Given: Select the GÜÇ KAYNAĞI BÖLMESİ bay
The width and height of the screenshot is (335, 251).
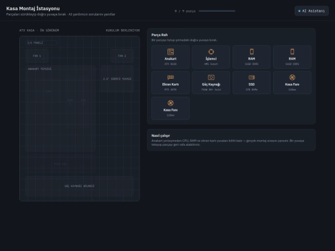Looking at the screenshot, I should coord(79,186).
